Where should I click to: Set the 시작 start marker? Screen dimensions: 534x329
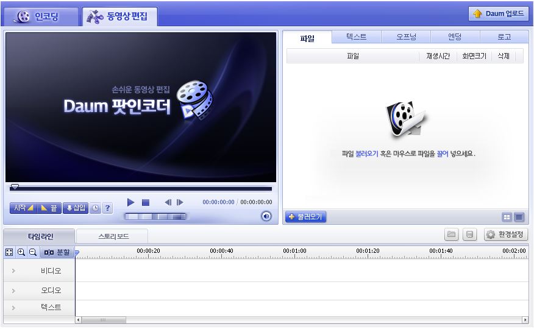pyautogui.click(x=24, y=208)
